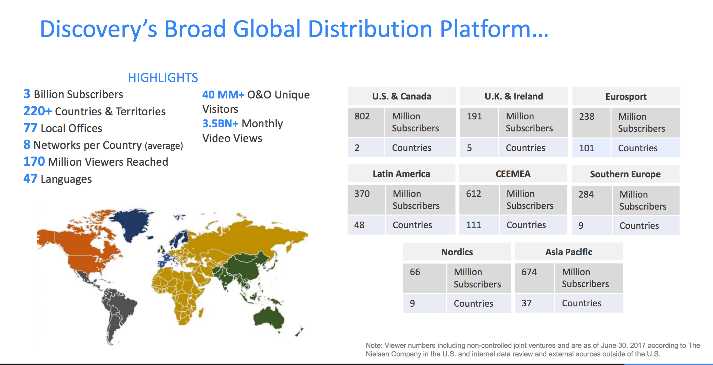
Task: Select the 612 subscribers cell
Action: pyautogui.click(x=479, y=200)
